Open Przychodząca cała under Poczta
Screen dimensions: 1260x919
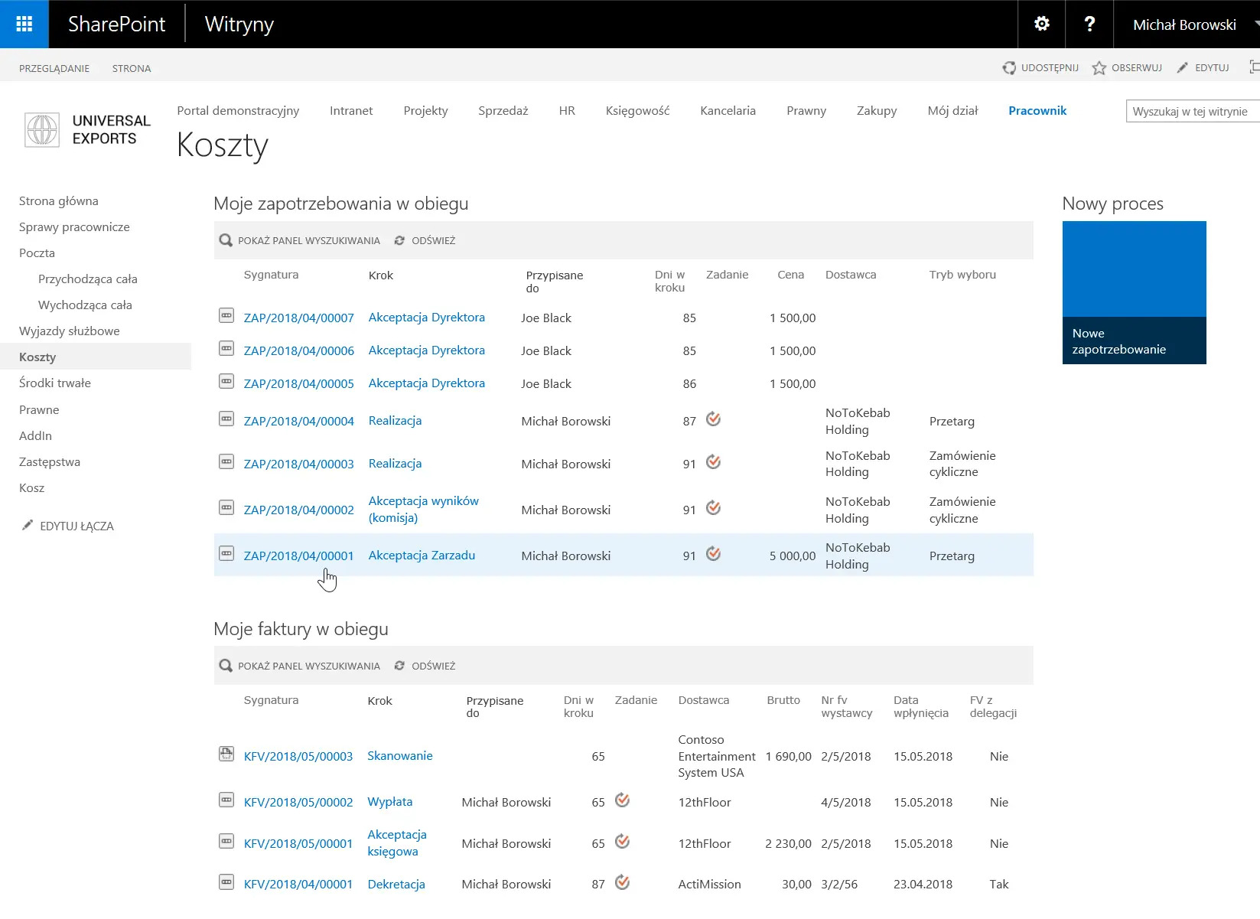point(88,279)
